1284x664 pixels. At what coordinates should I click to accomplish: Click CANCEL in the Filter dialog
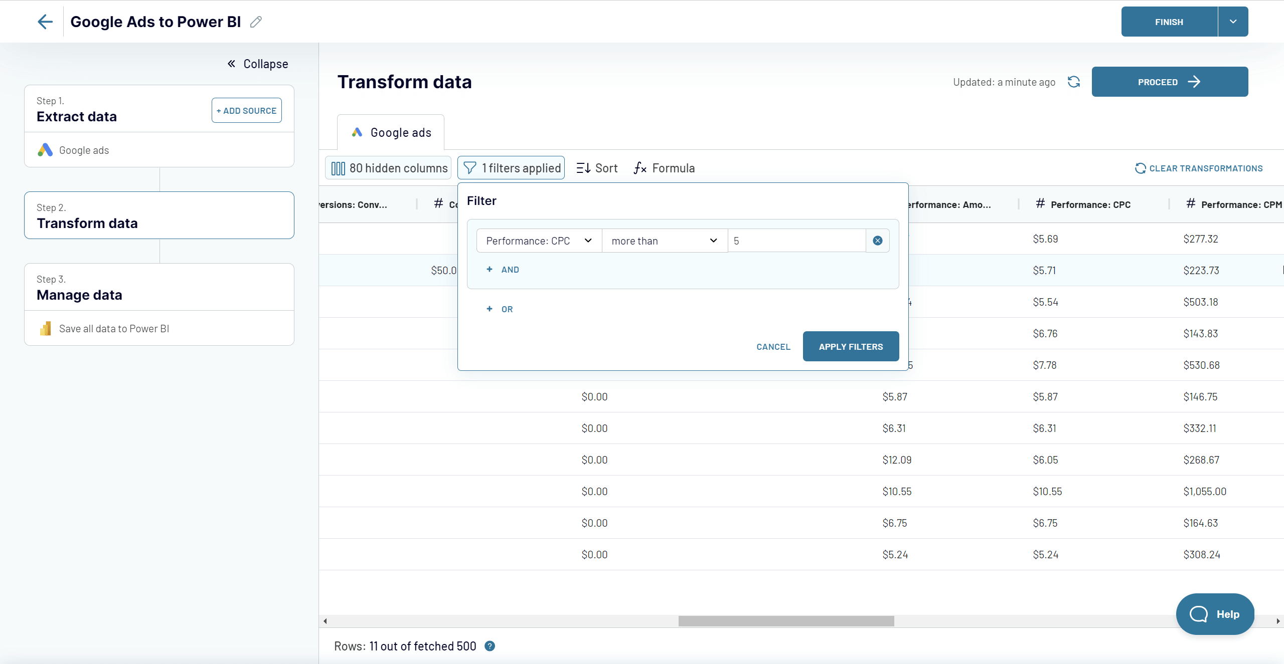[x=773, y=346]
